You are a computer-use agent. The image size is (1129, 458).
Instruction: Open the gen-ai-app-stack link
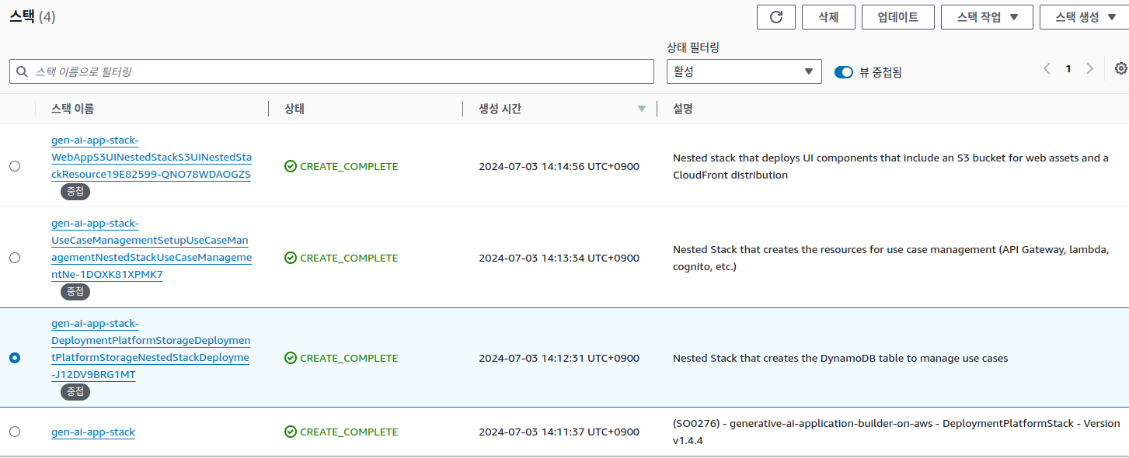click(93, 432)
